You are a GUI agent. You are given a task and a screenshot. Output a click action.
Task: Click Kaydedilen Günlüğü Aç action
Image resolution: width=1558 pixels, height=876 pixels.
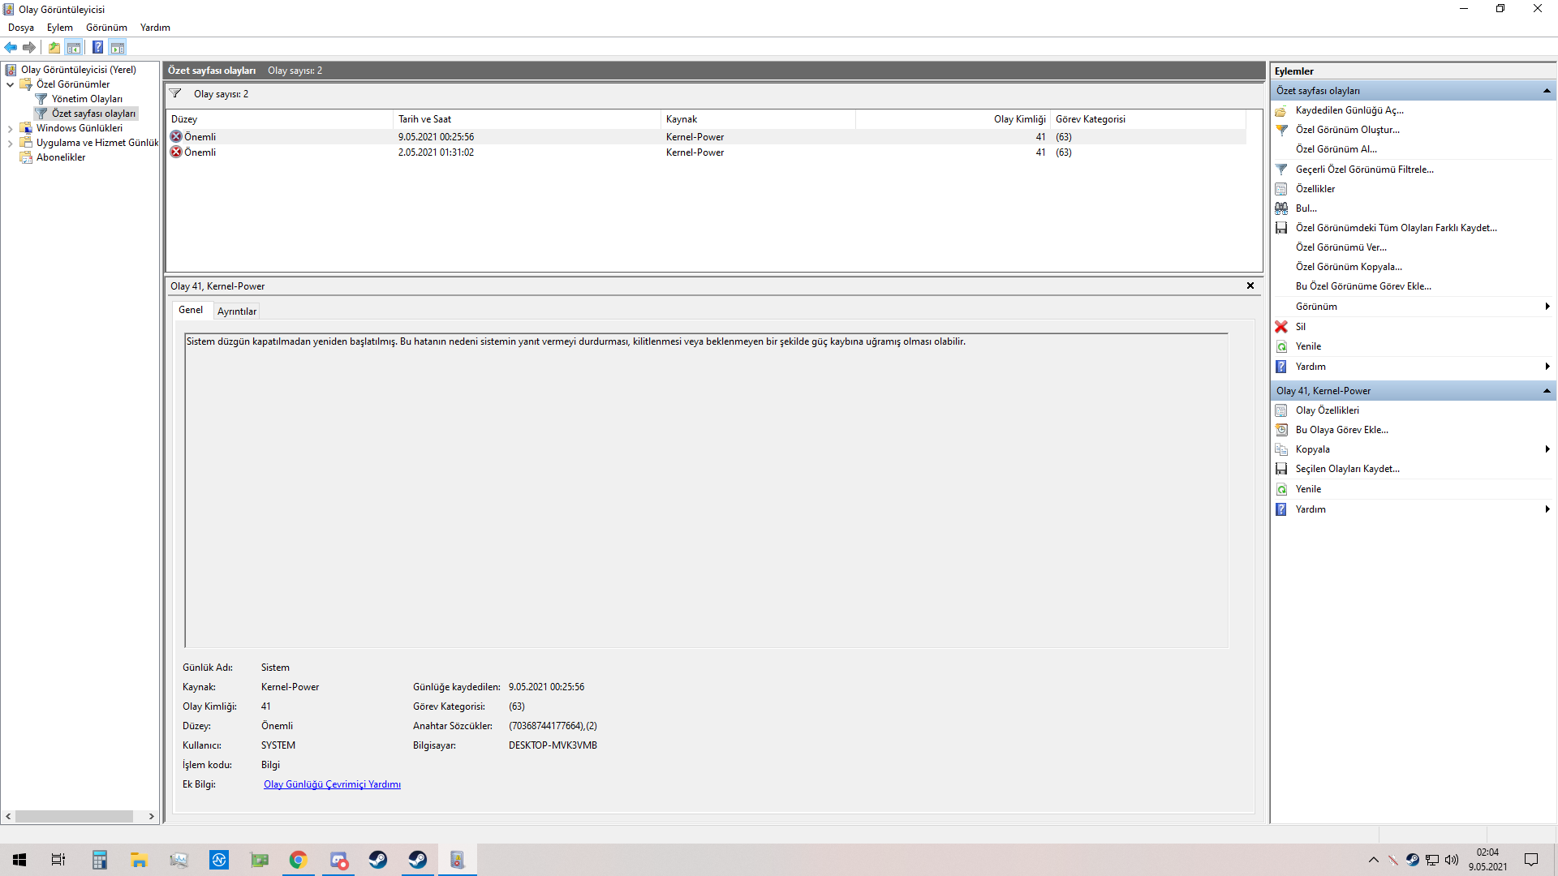(x=1349, y=110)
